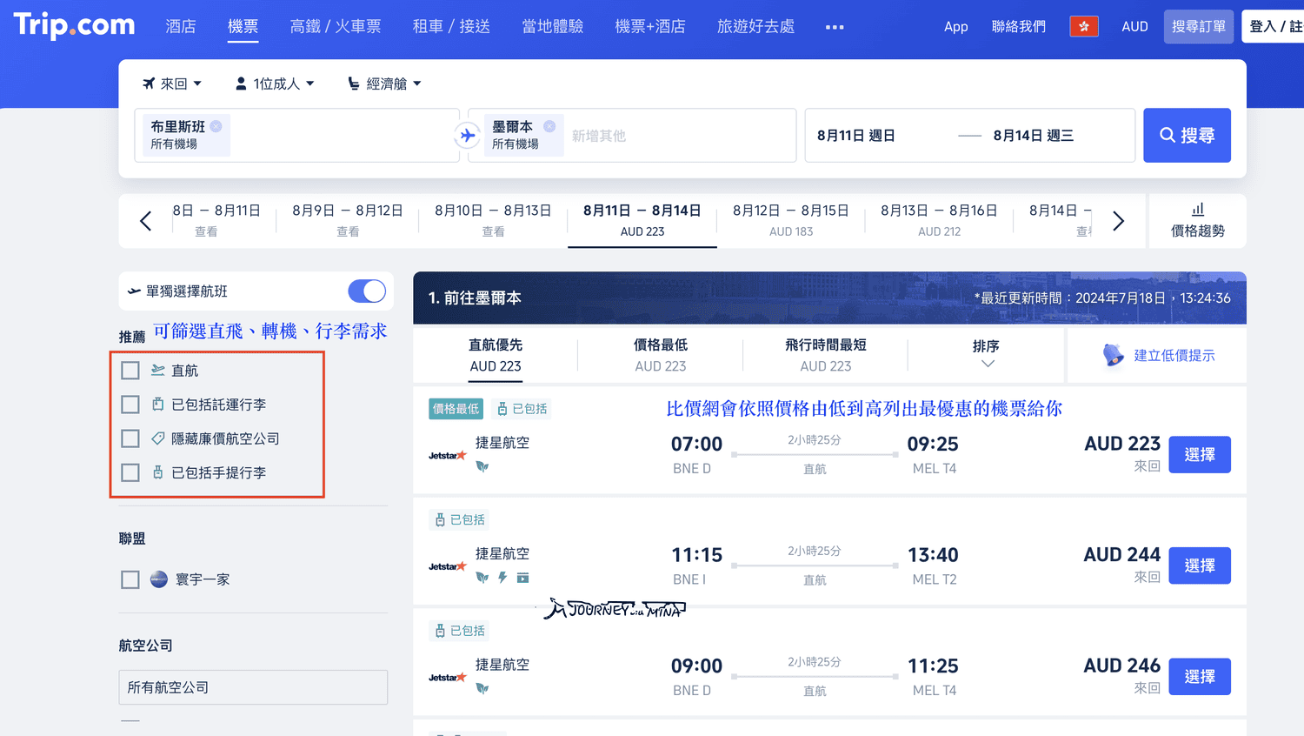1304x736 pixels.
Task: Select the 價格最低 AUD 223 sort tab
Action: 661,355
